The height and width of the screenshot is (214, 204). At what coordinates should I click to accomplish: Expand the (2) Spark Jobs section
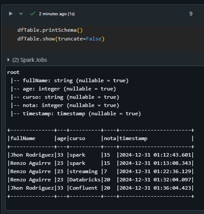(x=27, y=60)
